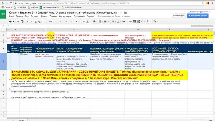This screenshot has height=121, width=215.
Task: Go back in the browser
Action: [3, 3]
